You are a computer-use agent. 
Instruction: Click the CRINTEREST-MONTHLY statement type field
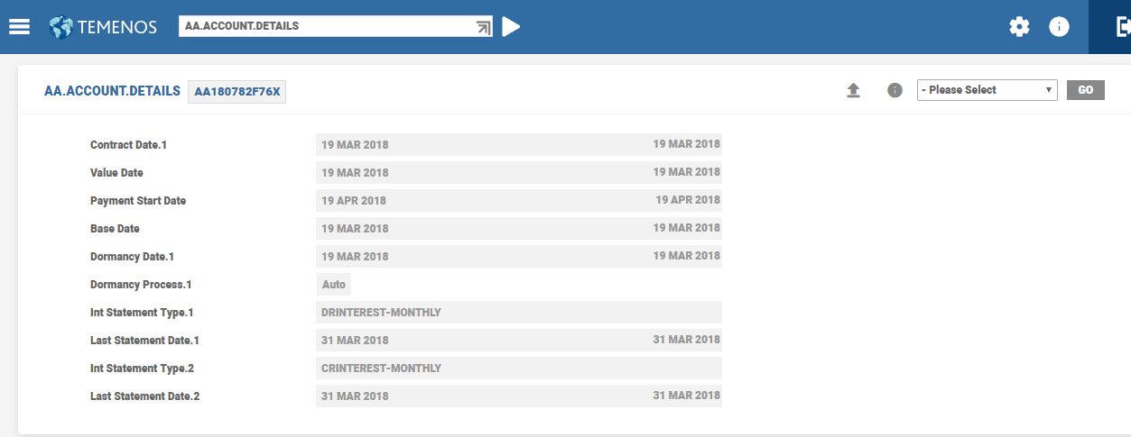pos(518,369)
